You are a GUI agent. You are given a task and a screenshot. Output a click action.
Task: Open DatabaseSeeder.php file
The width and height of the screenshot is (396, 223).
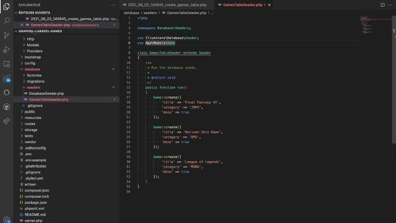click(46, 94)
